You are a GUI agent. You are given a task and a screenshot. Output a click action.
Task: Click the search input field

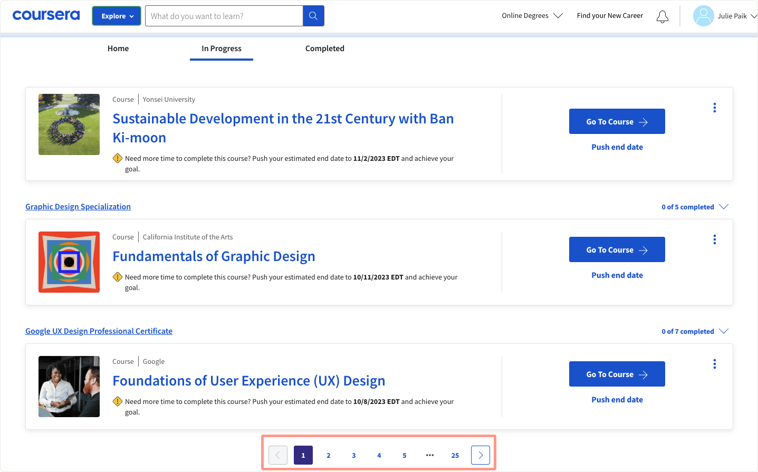point(224,16)
